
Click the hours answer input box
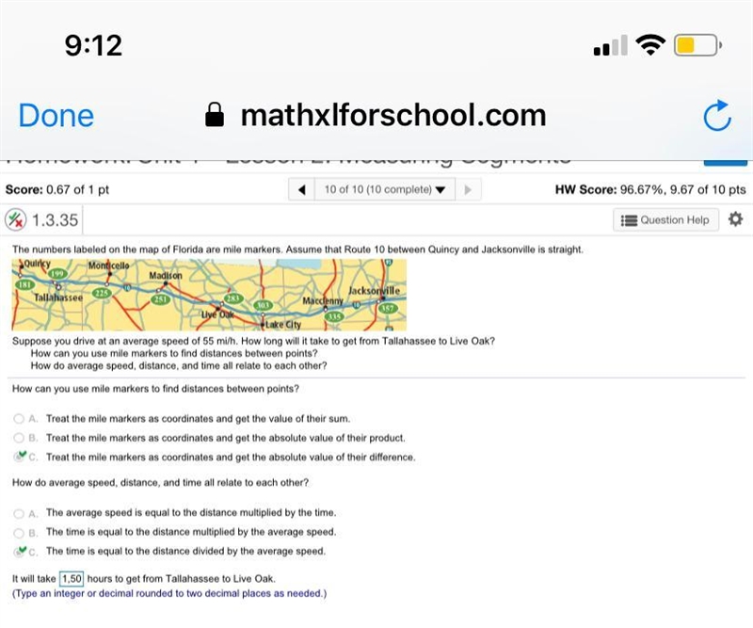coord(72,578)
